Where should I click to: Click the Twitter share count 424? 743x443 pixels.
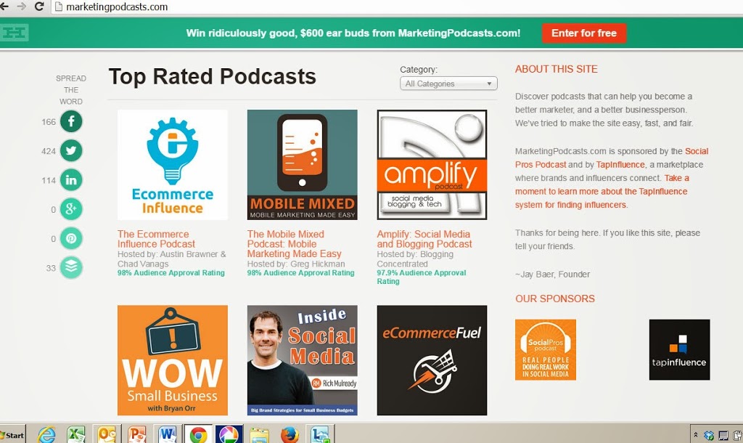(49, 151)
